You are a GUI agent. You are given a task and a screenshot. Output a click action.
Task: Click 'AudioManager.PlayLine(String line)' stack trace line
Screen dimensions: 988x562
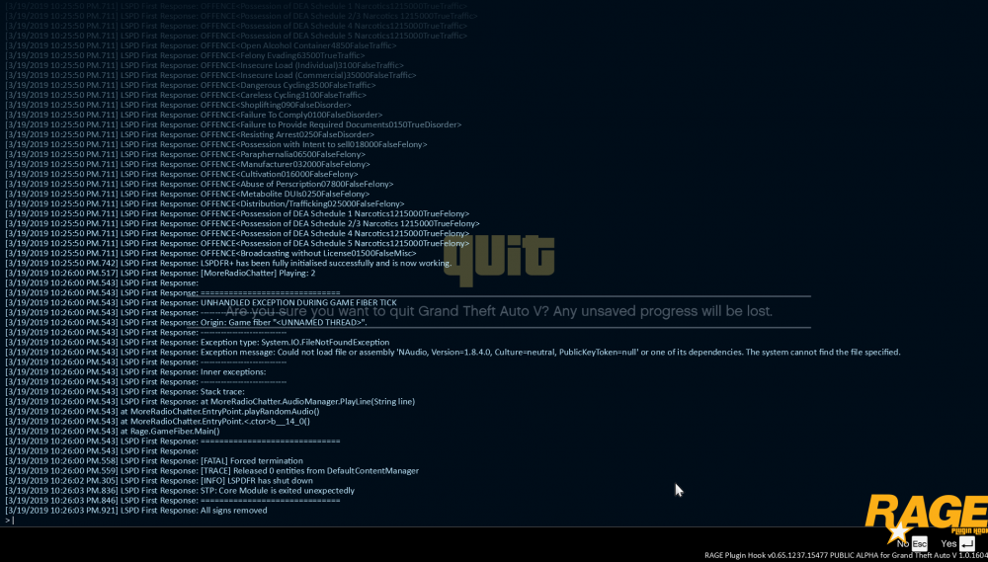(209, 401)
